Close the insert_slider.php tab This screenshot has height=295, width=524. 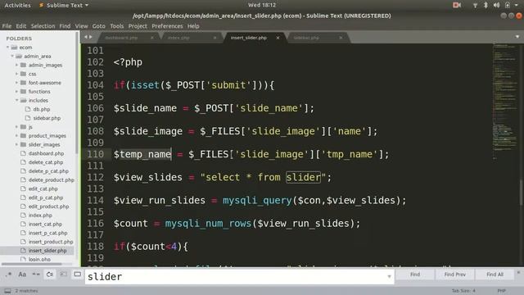click(278, 38)
